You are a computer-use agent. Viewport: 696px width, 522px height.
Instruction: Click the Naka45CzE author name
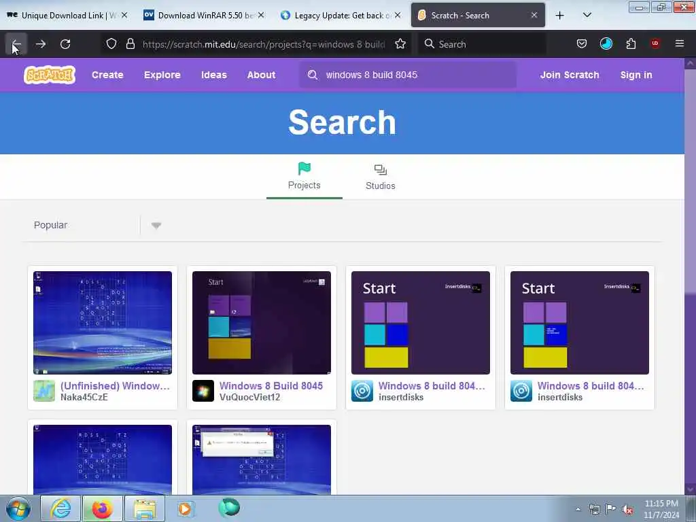[x=84, y=397]
